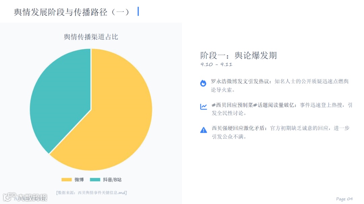Click the date range 9.10 - 9.11
The height and width of the screenshot is (204, 364).
[216, 64]
